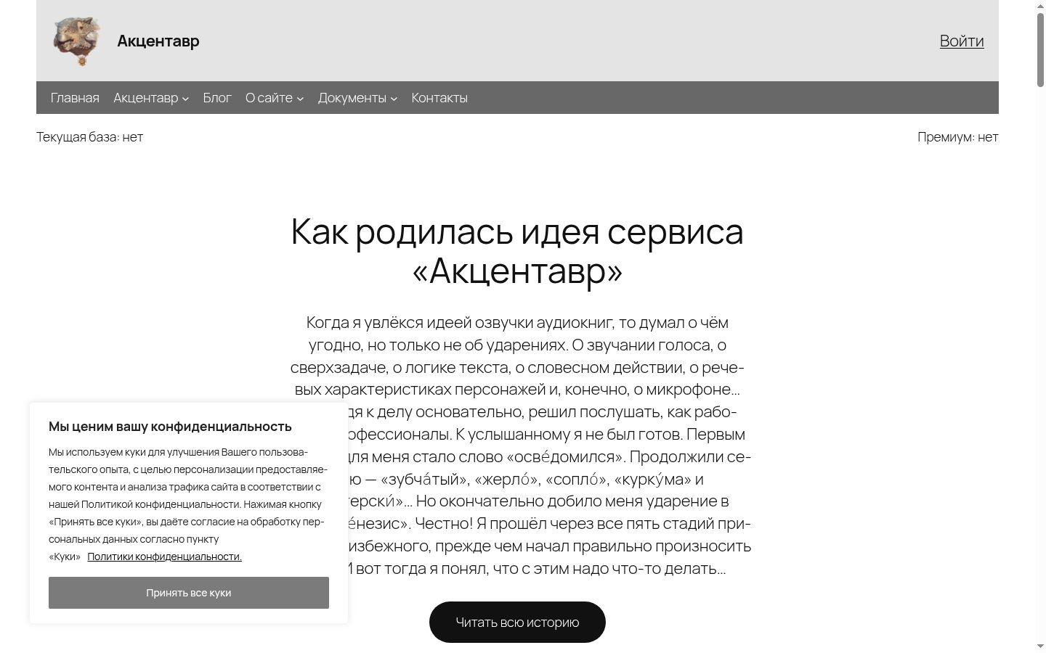Image resolution: width=1046 pixels, height=653 pixels.
Task: Expand the Акцентавр submenu chevron
Action: 185,99
